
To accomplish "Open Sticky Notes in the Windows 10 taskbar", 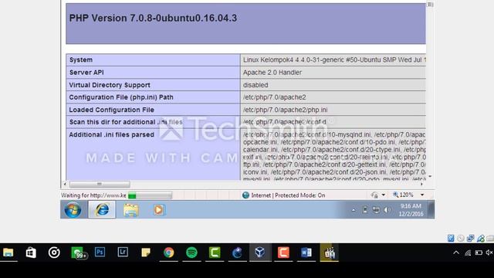I will click(146, 253).
